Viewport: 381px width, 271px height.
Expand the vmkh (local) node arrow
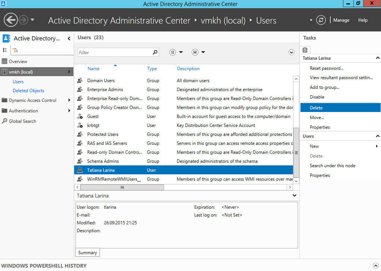click(69, 72)
